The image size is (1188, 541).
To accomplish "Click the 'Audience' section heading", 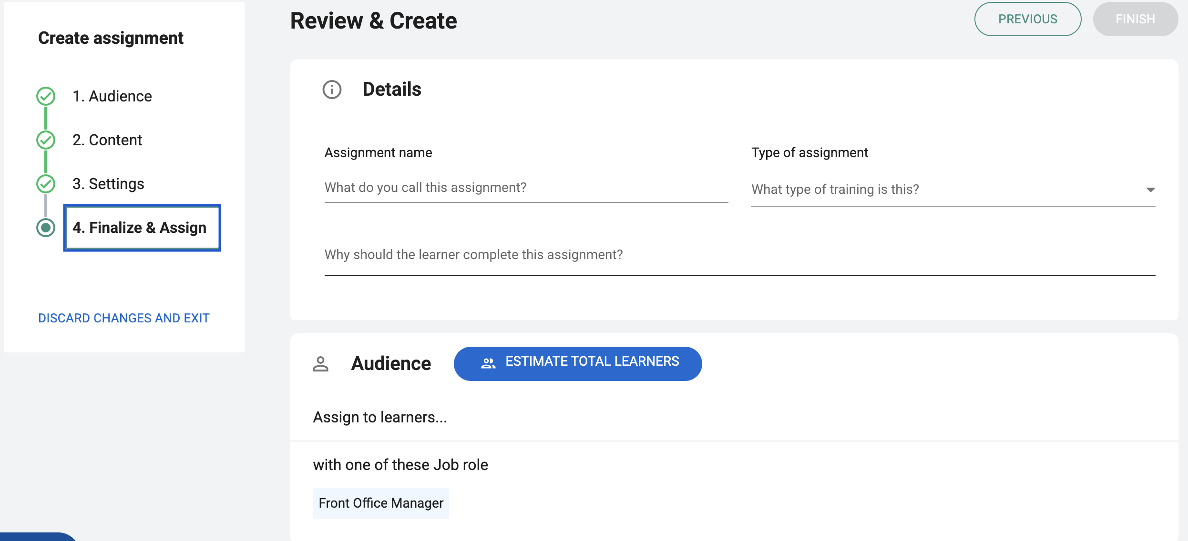I will tap(391, 364).
